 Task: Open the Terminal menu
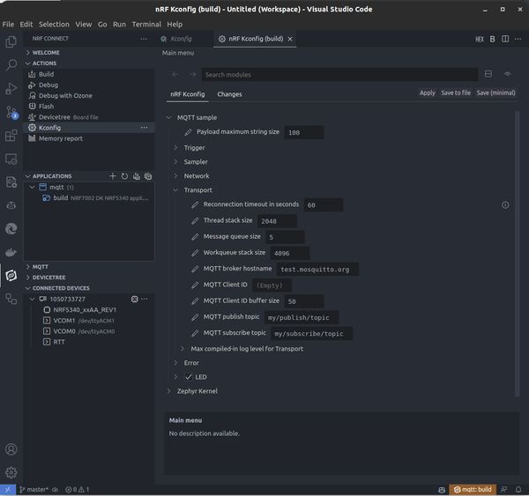coord(146,25)
